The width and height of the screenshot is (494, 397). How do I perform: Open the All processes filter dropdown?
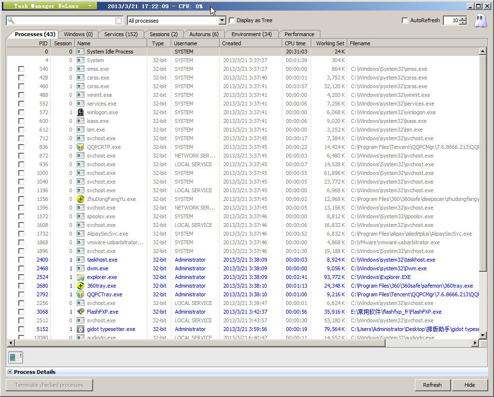222,21
